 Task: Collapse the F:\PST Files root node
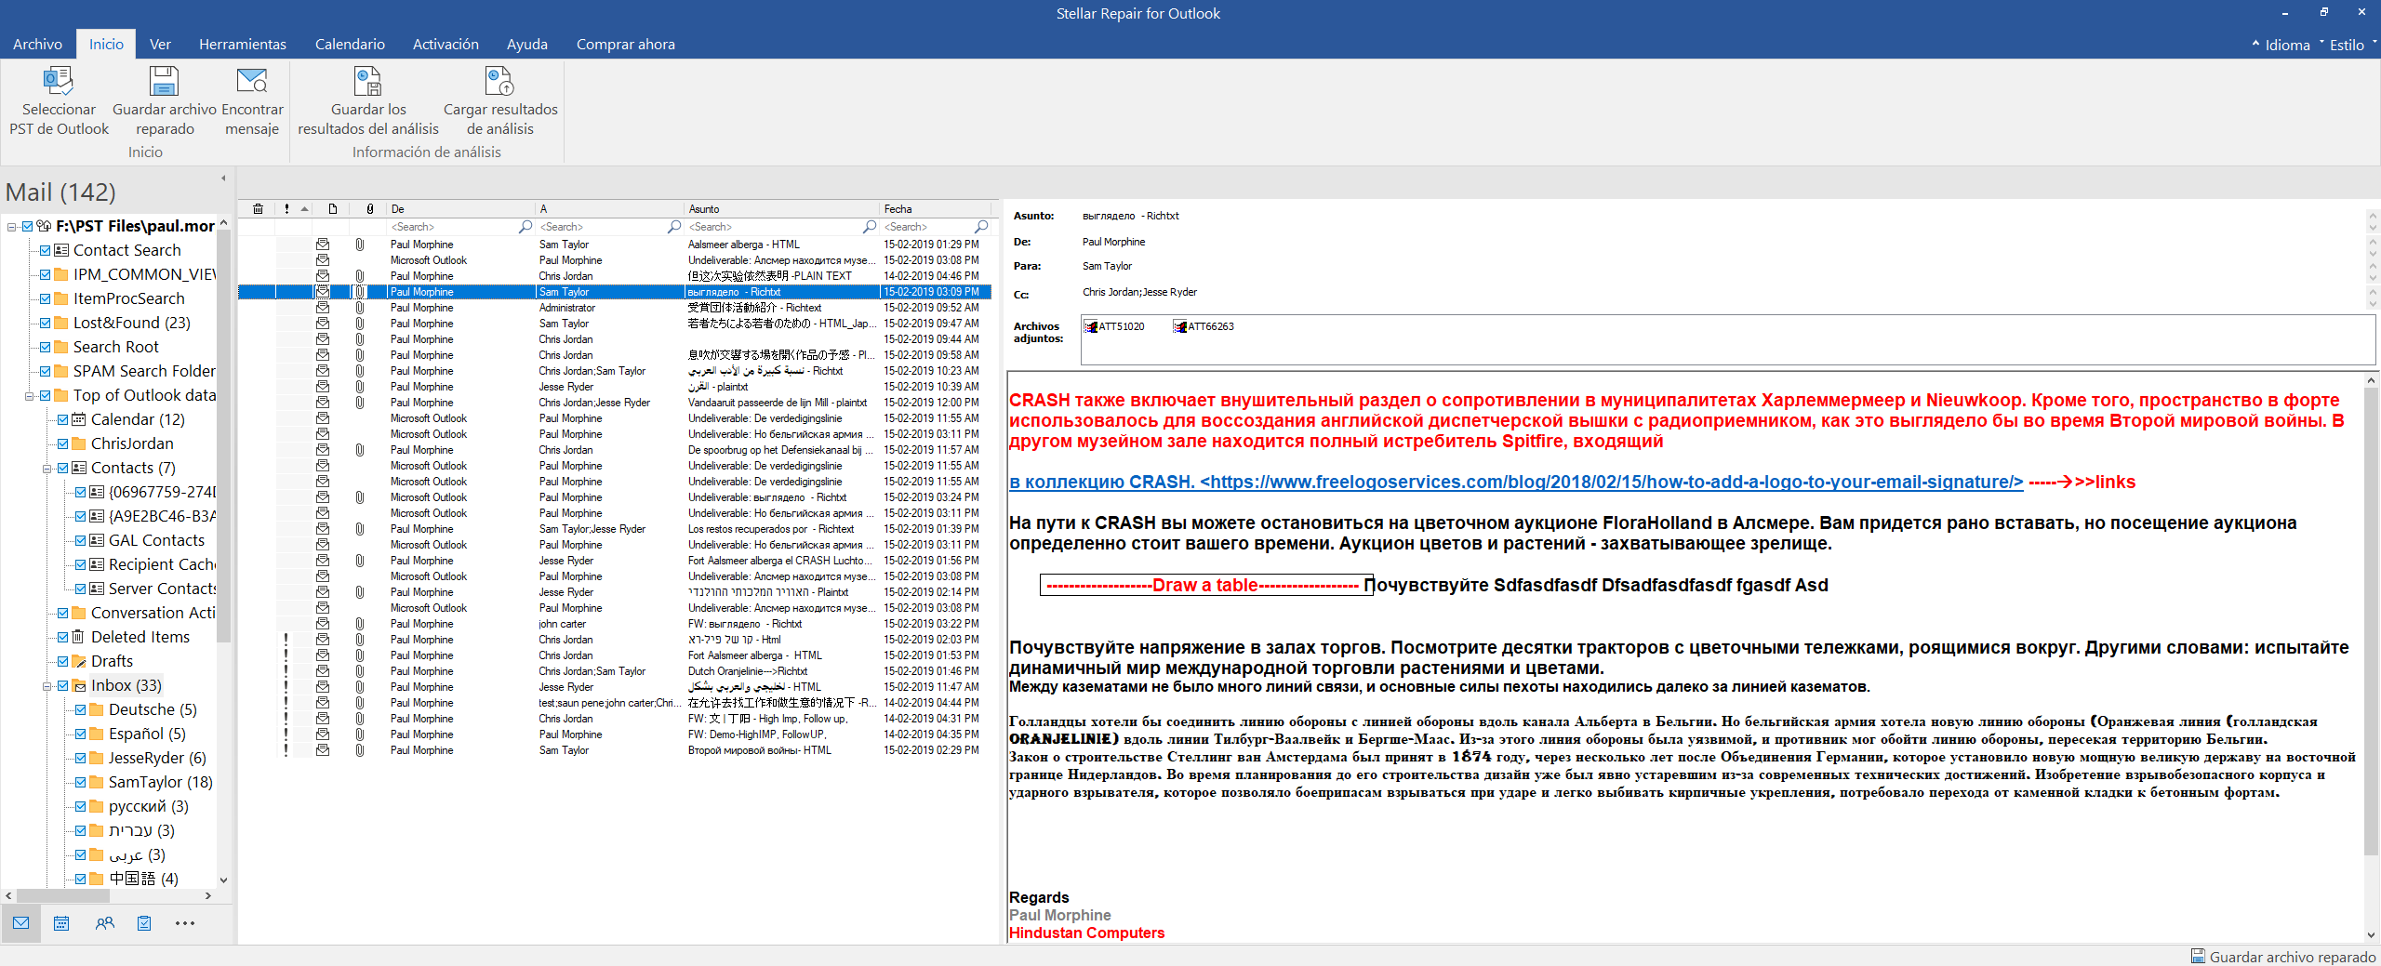tap(11, 226)
